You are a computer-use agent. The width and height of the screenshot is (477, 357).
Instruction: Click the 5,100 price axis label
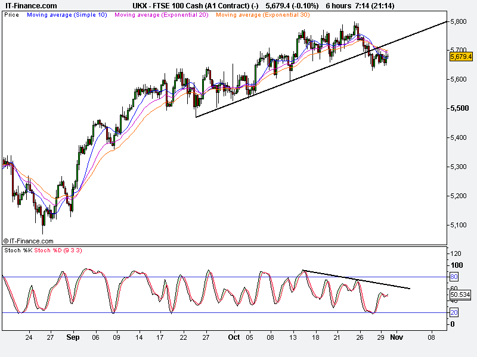(458, 225)
